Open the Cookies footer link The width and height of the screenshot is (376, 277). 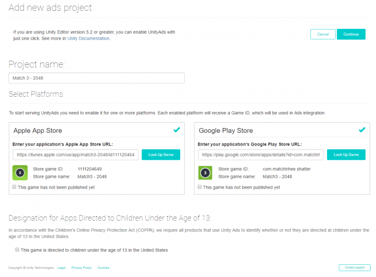103,268
